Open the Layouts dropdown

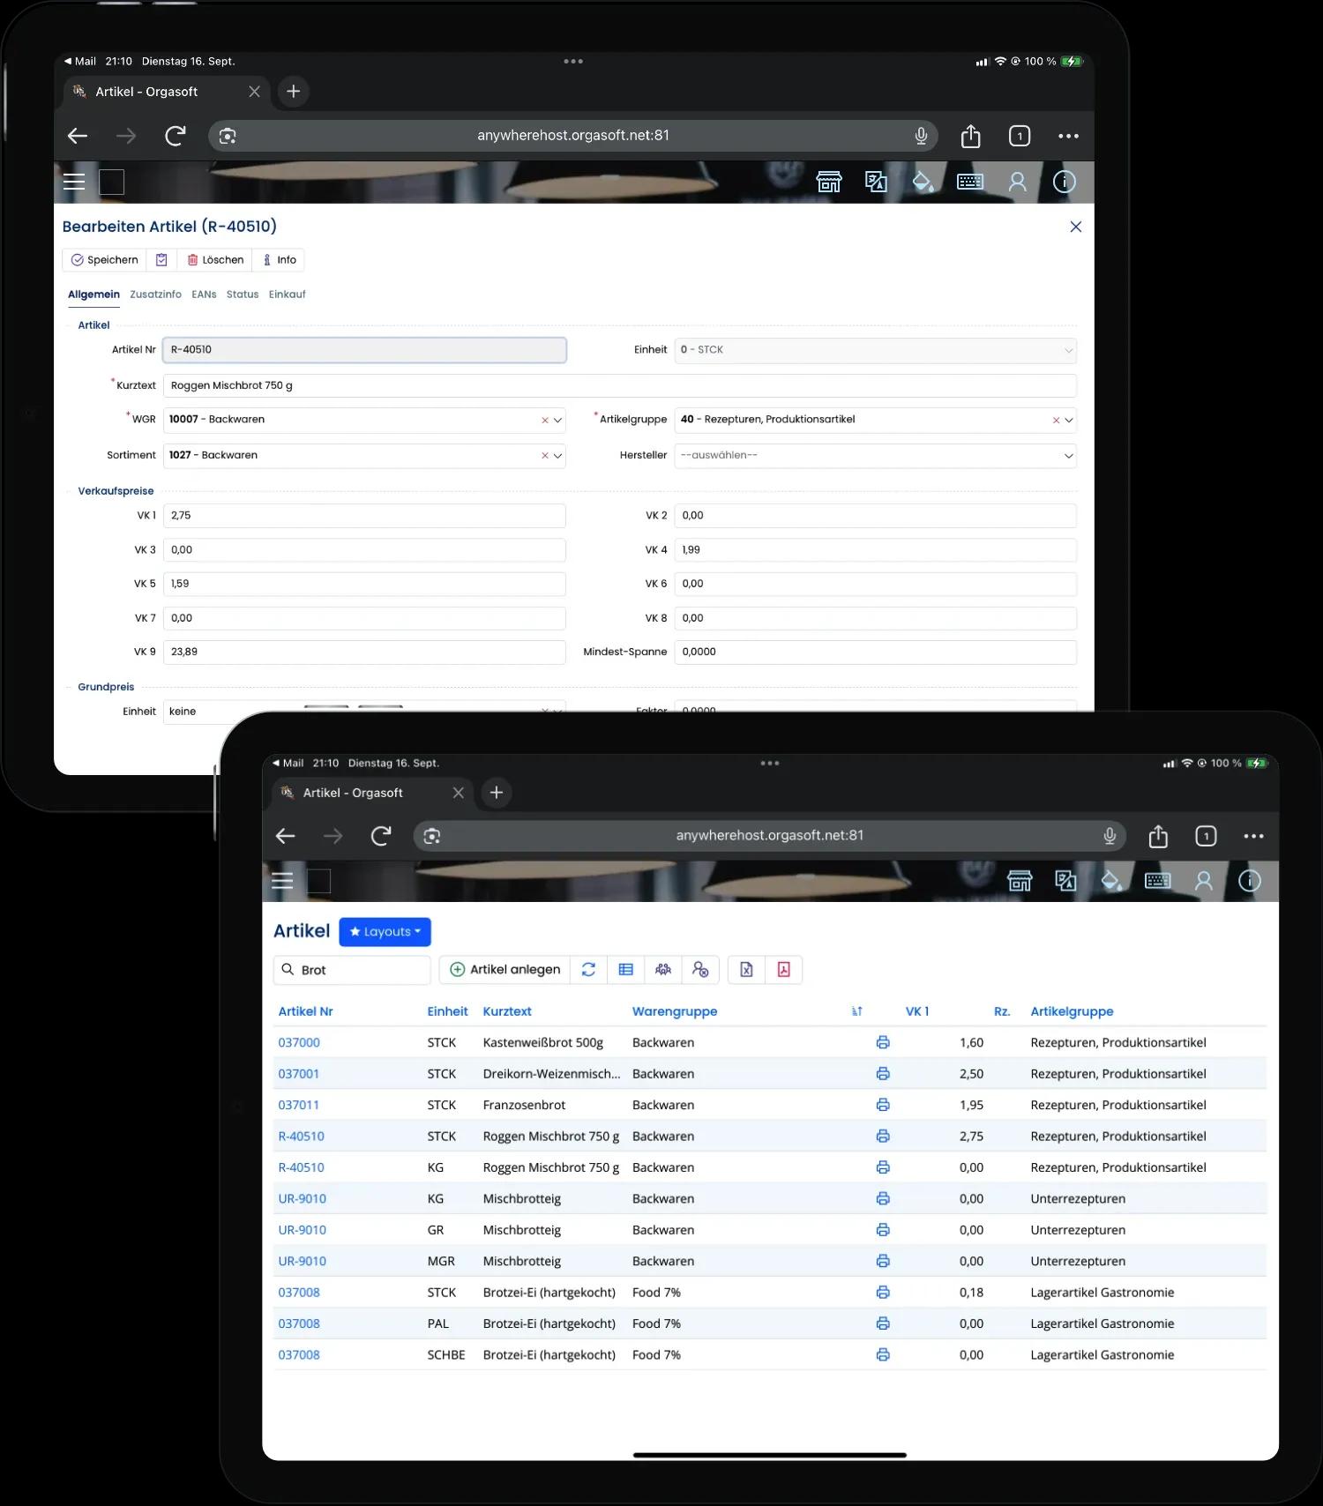[x=385, y=932]
